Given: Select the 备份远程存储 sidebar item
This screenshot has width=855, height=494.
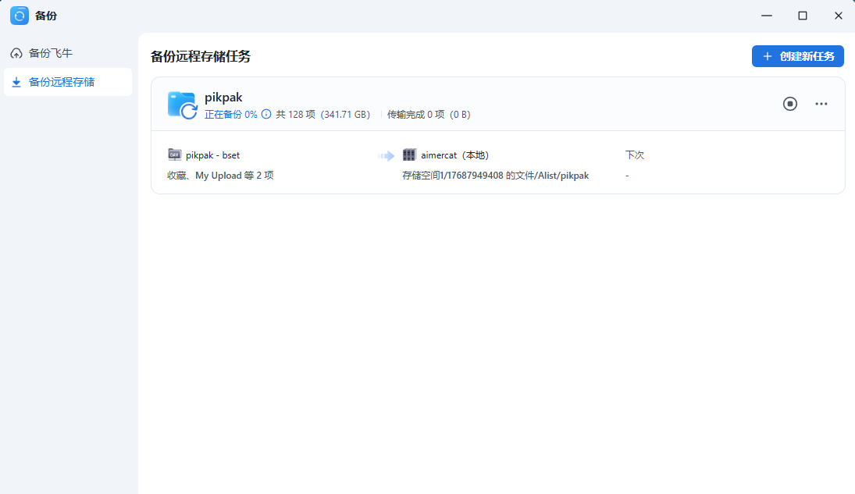Looking at the screenshot, I should tap(68, 82).
